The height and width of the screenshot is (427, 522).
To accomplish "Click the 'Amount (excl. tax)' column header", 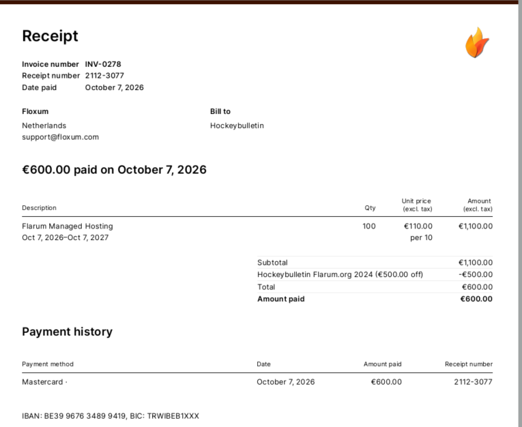I will (478, 205).
